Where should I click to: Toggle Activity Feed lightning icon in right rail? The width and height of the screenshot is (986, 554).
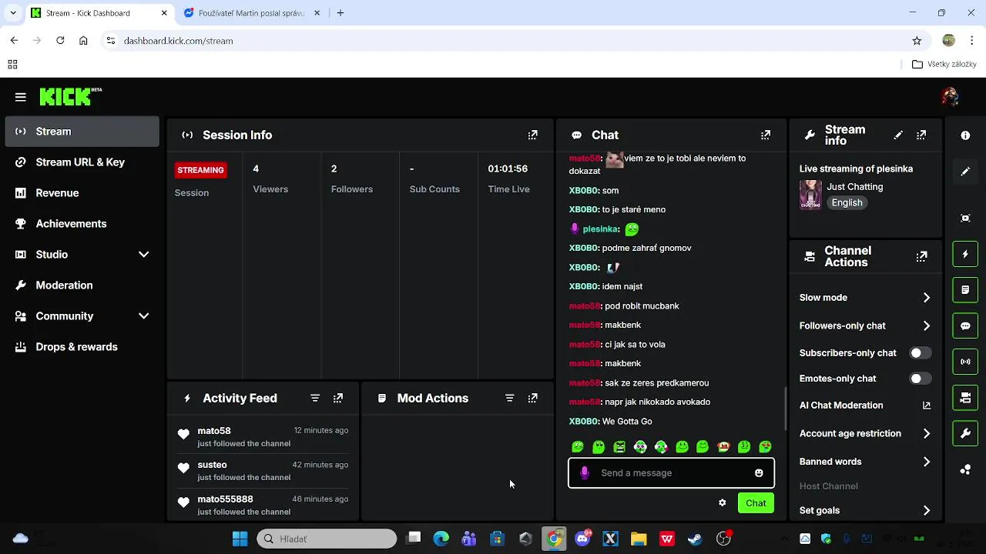[965, 254]
